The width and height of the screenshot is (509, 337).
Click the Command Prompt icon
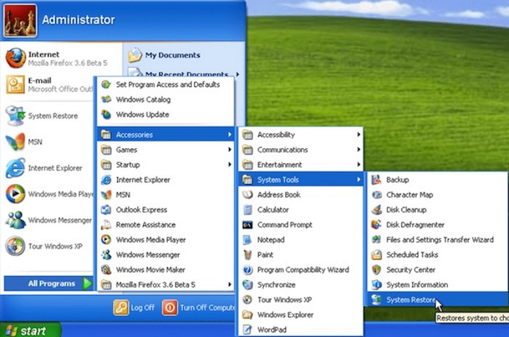click(248, 225)
